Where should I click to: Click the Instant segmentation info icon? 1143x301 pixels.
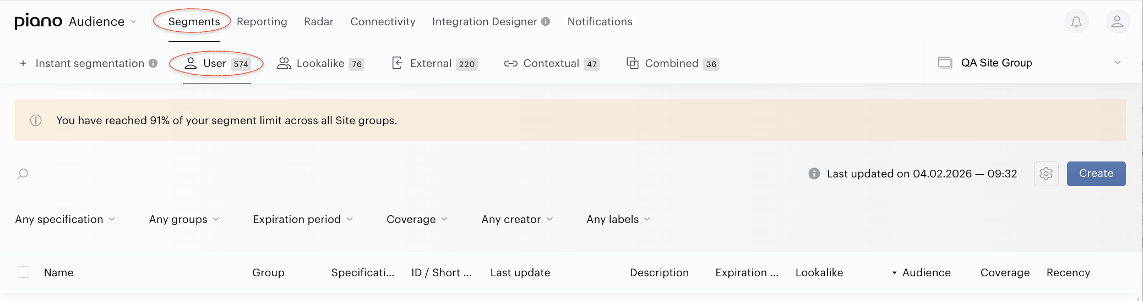point(153,63)
